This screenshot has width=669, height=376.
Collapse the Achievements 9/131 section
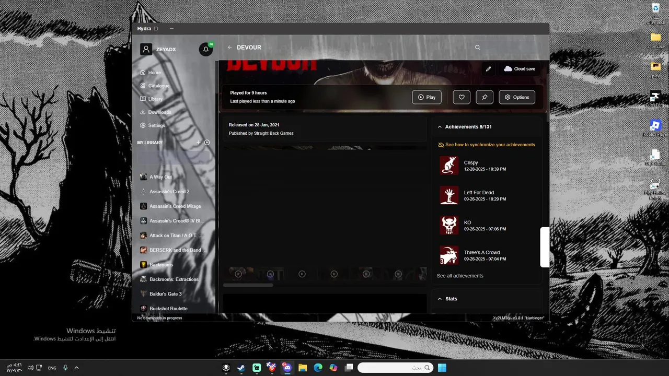[487, 127]
